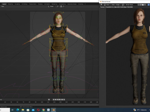This screenshot has height=112, width=150.
Task: Select the yellow halo head control bone
Action: coord(58,12)
